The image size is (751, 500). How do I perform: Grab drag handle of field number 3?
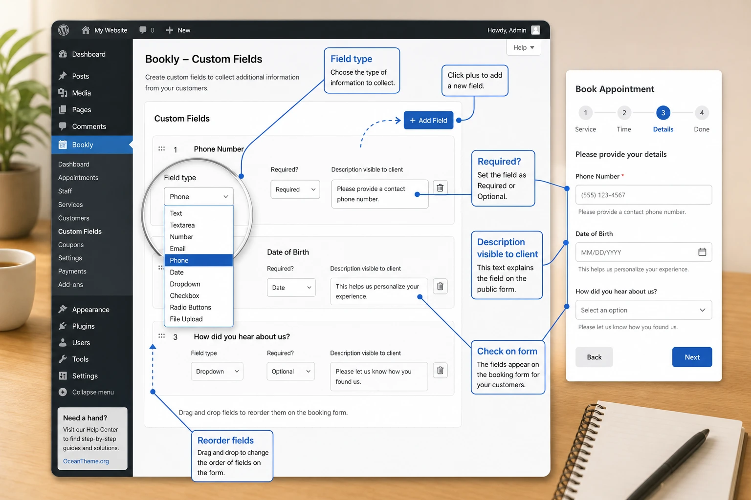point(161,336)
